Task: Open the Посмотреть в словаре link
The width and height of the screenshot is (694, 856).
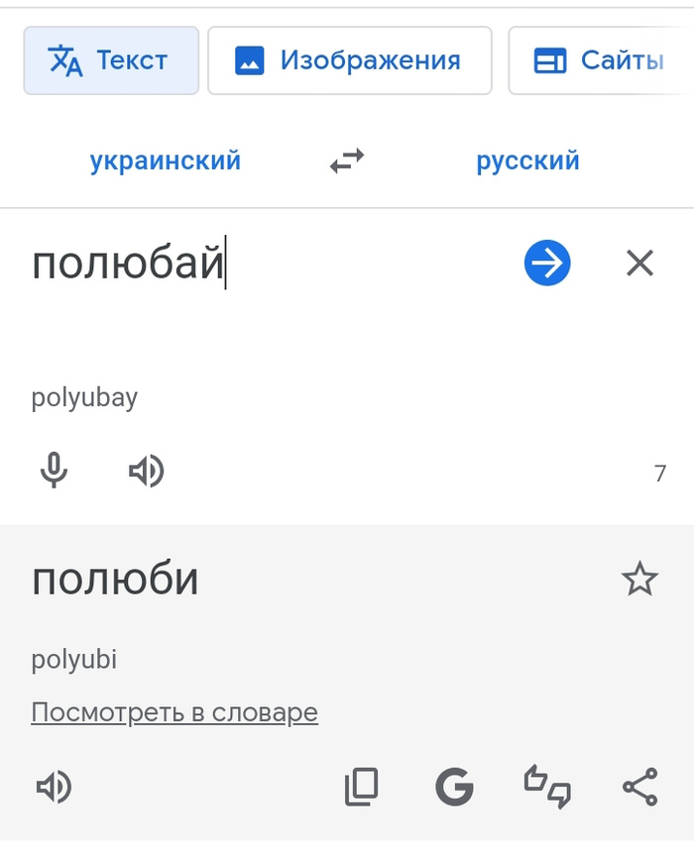Action: (x=174, y=712)
